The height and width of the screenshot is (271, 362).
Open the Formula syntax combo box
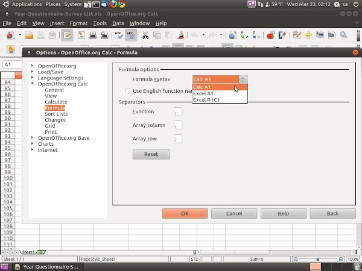point(220,79)
